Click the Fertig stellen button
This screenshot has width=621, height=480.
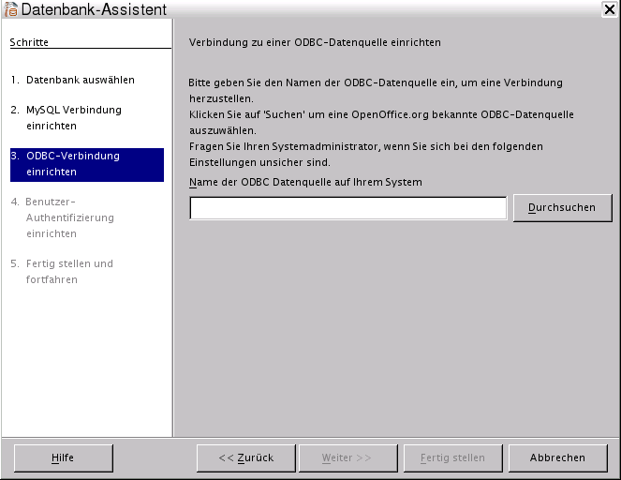[x=452, y=458]
